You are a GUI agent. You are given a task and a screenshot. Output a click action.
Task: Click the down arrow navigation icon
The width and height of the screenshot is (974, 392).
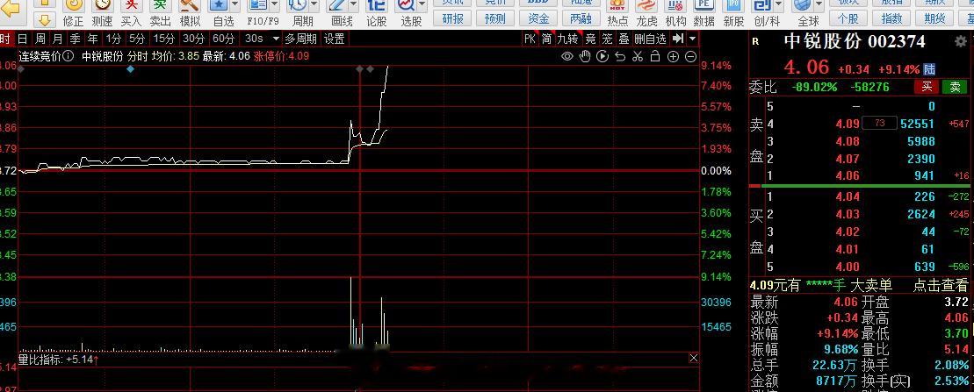[x=45, y=20]
